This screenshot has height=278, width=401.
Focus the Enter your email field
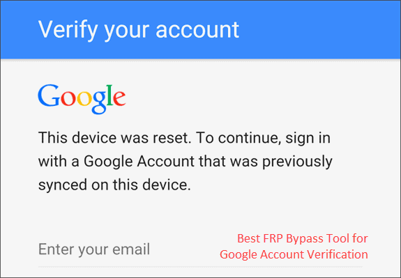pyautogui.click(x=200, y=249)
